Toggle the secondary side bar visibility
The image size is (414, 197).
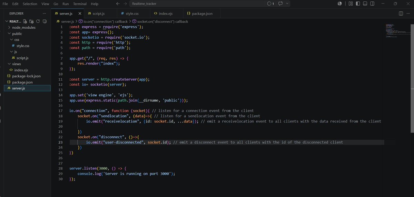click(x=372, y=3)
